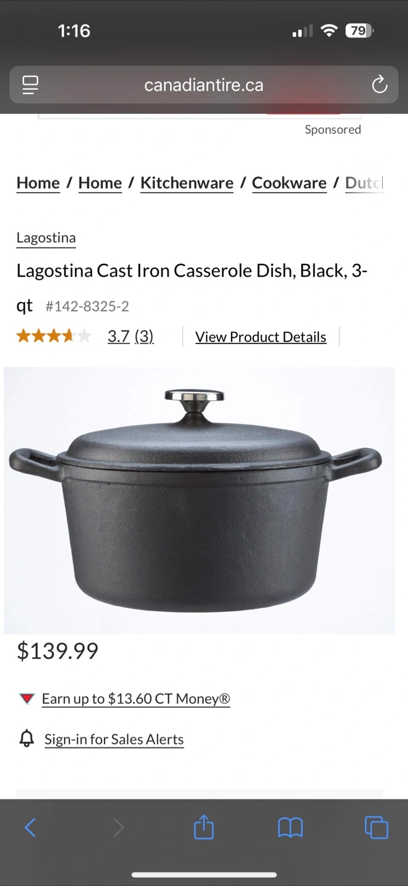Open the Lagostina brand link
This screenshot has height=886, width=408.
[x=46, y=237]
